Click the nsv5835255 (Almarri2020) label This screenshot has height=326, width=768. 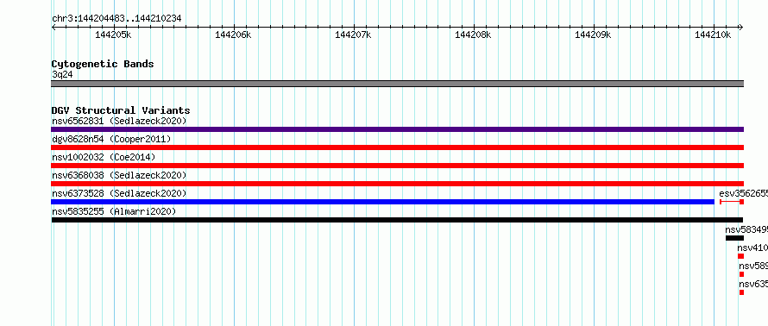pyautogui.click(x=114, y=211)
